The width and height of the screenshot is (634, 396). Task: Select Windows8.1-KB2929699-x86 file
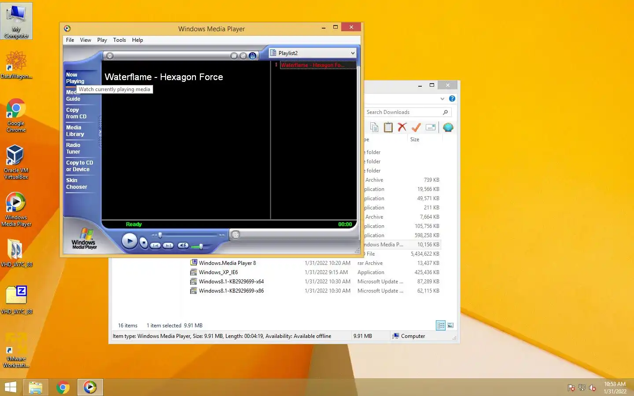pyautogui.click(x=231, y=291)
